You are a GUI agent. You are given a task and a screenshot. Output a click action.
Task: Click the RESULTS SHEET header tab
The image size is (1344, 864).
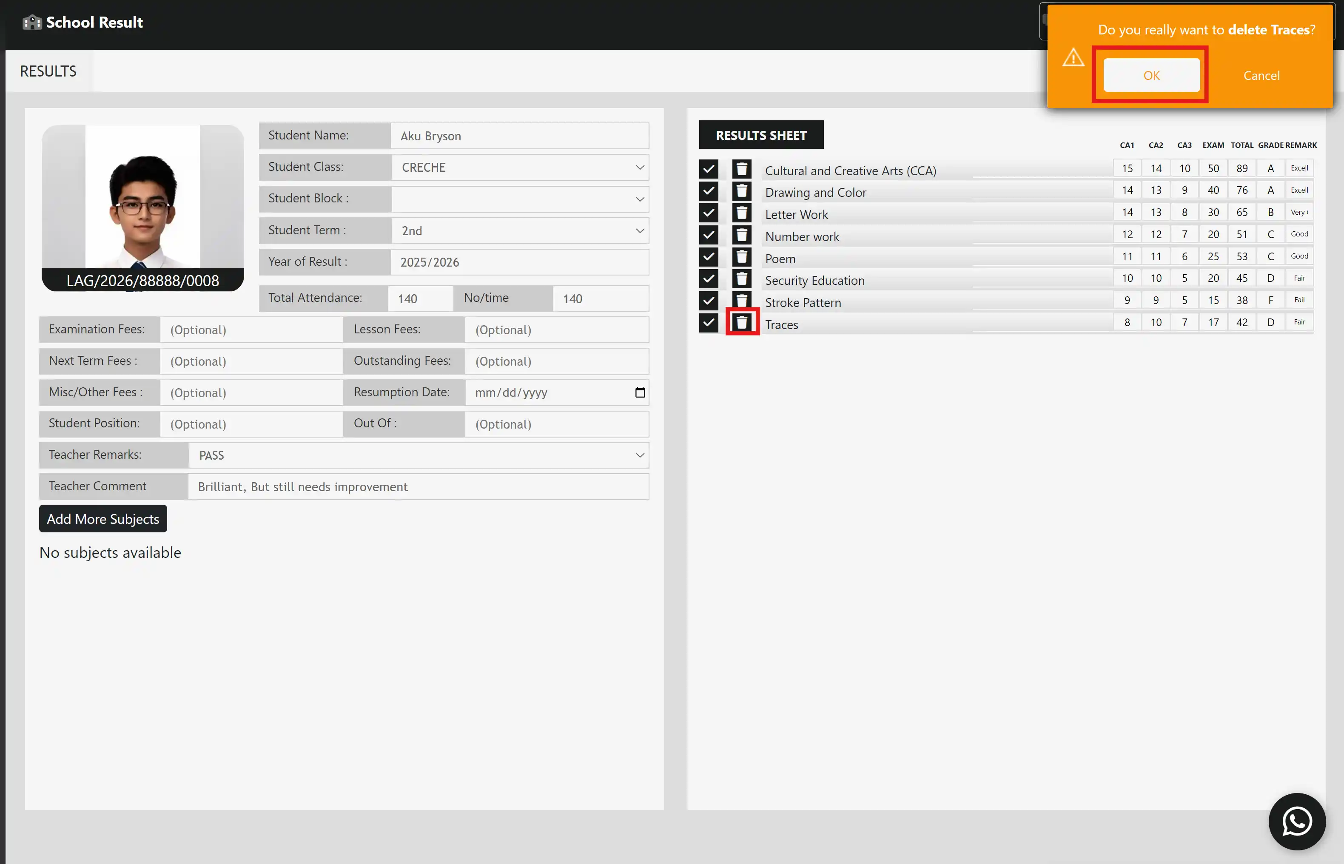click(x=761, y=135)
